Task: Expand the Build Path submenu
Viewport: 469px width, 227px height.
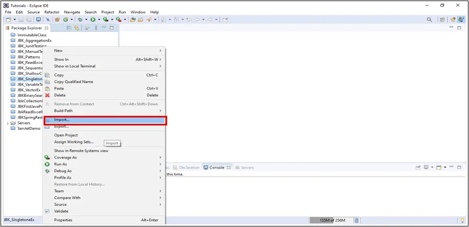Action: coord(104,111)
